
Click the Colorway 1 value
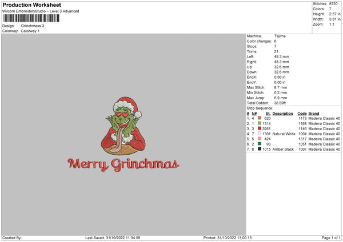(30, 31)
